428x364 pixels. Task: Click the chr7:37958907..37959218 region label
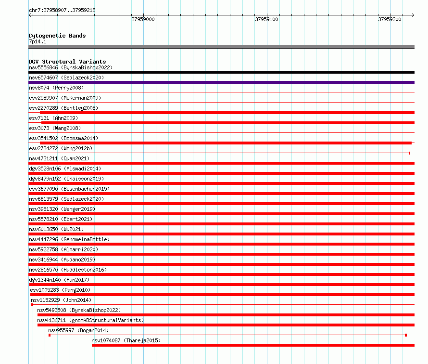tap(62, 10)
